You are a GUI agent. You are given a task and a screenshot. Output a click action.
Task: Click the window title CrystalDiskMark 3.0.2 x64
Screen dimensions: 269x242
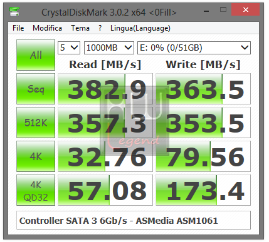pos(109,13)
